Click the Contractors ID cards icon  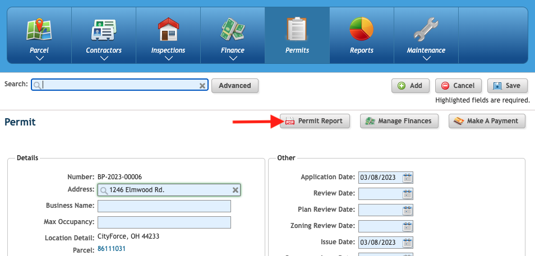[104, 30]
